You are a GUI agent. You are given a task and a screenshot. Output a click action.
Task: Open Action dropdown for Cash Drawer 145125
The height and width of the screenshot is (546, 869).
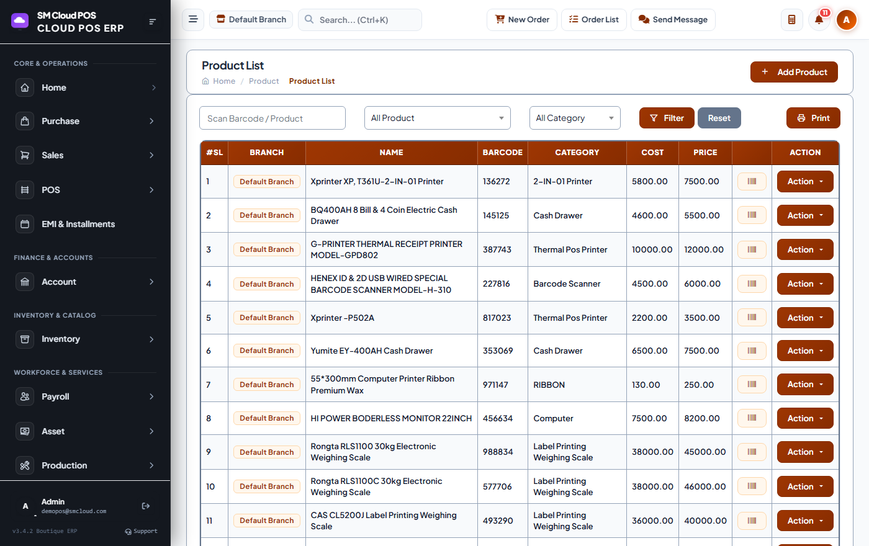[x=805, y=215]
